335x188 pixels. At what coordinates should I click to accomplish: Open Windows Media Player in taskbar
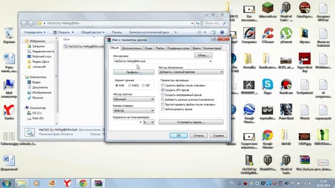(37, 183)
